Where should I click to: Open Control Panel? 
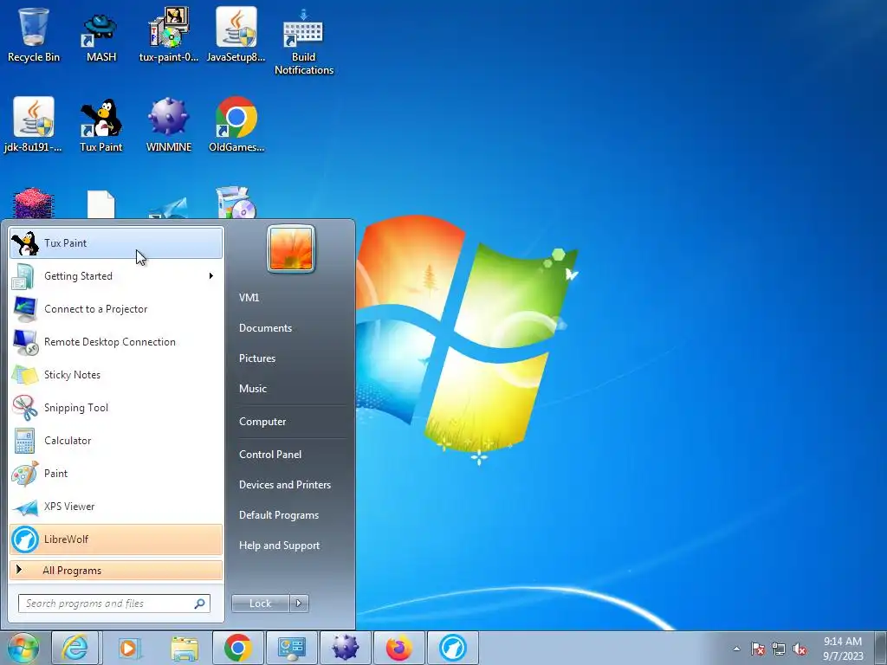[x=270, y=455]
